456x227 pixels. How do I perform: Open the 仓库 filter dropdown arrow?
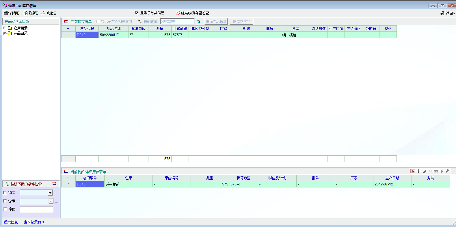pyautogui.click(x=51, y=201)
